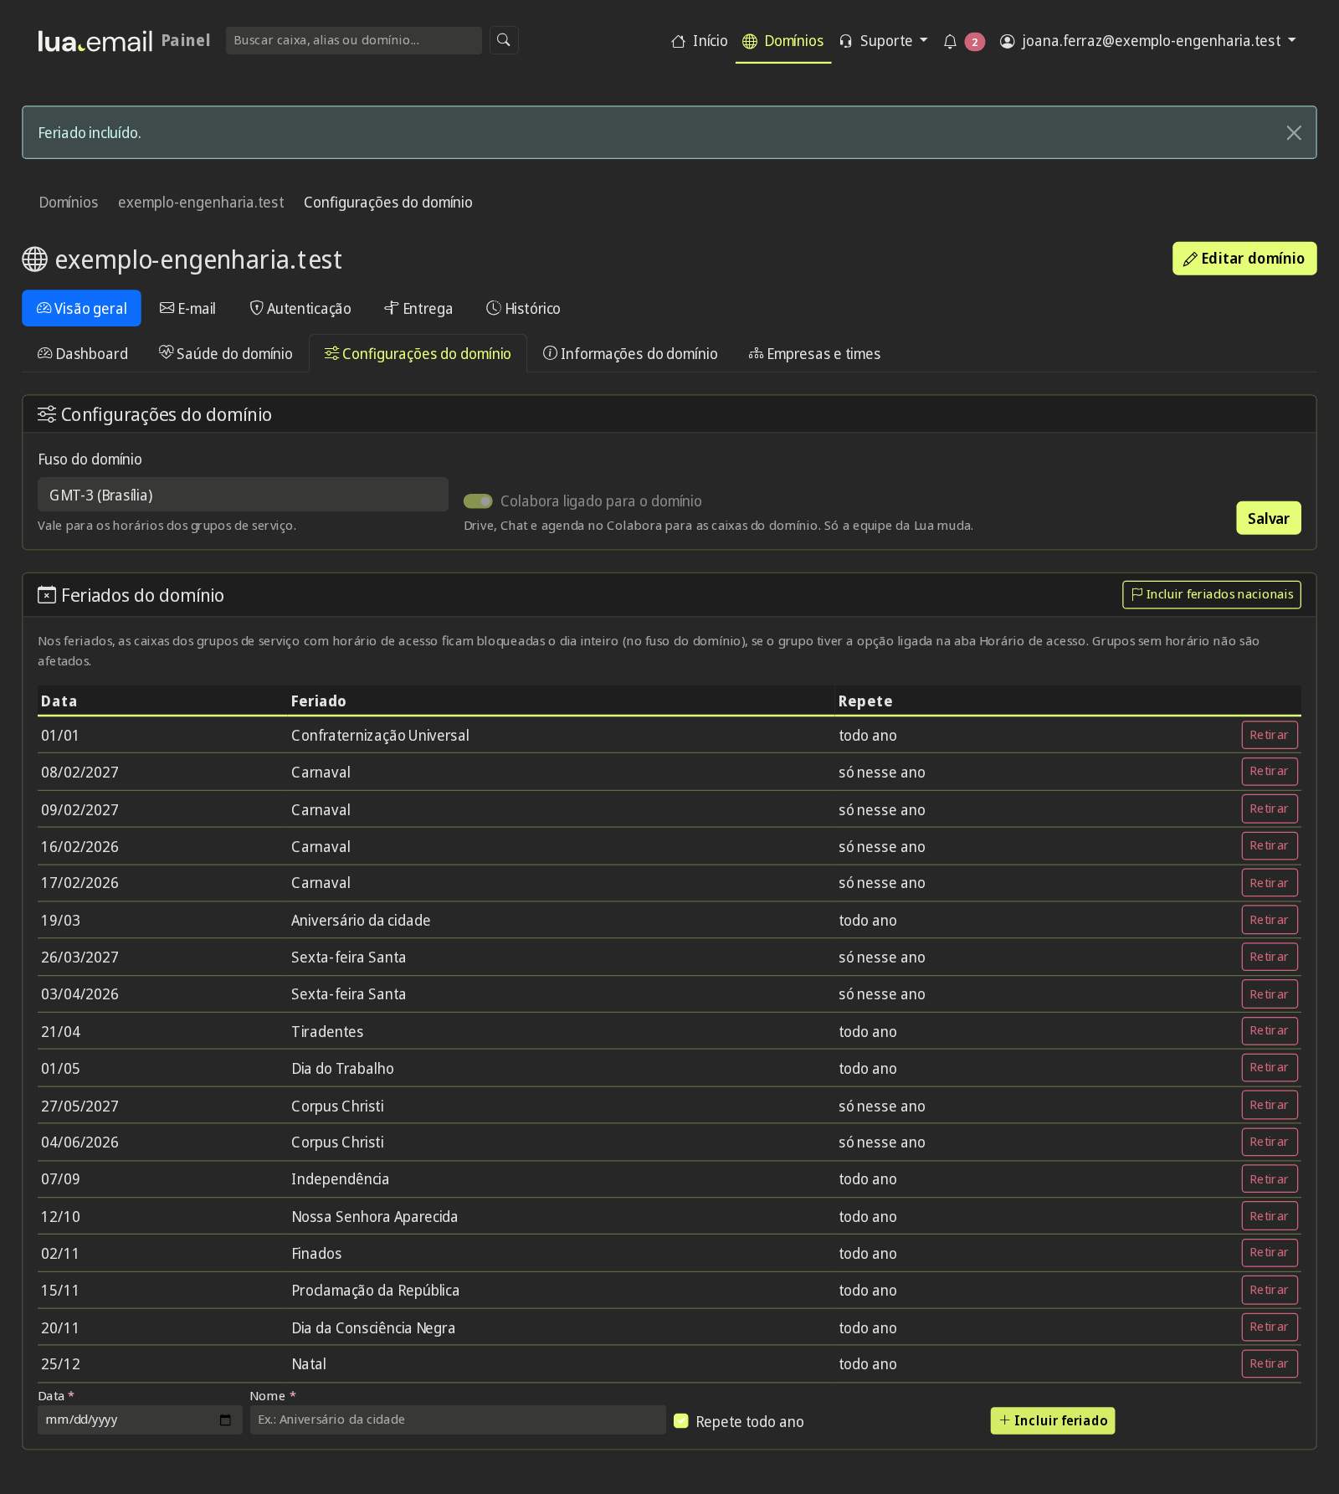1339x1494 pixels.
Task: Open the joana.ferraz account dropdown
Action: coord(1147,41)
